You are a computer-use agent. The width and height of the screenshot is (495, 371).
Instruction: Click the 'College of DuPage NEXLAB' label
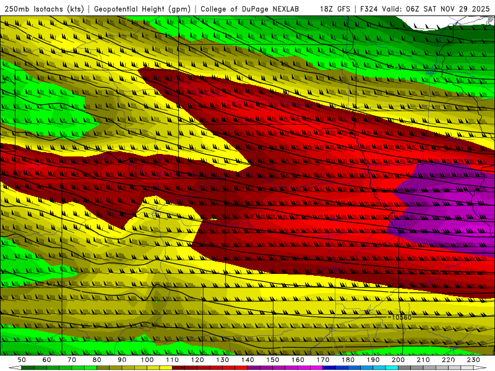(x=250, y=9)
